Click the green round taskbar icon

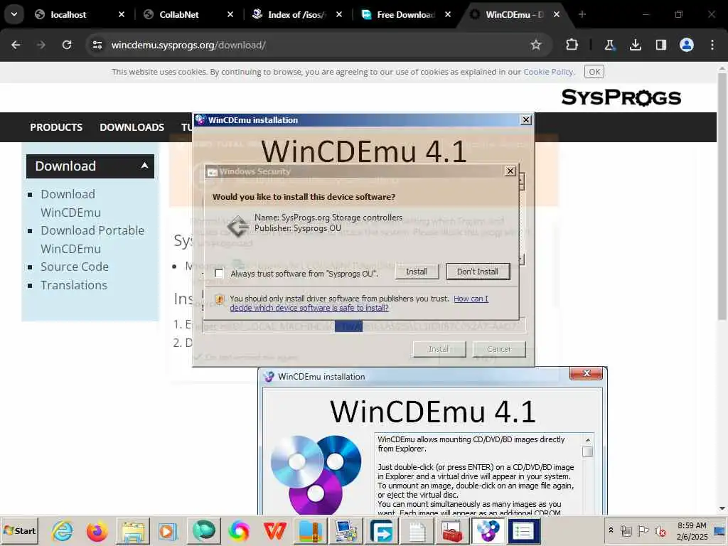[x=203, y=531]
